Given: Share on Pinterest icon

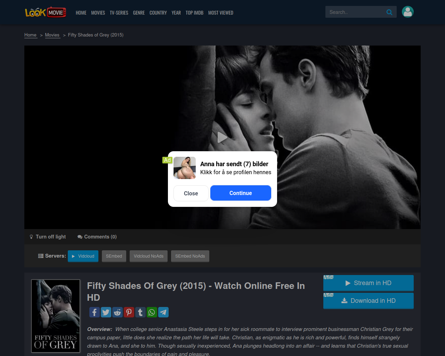Looking at the screenshot, I should 129,312.
